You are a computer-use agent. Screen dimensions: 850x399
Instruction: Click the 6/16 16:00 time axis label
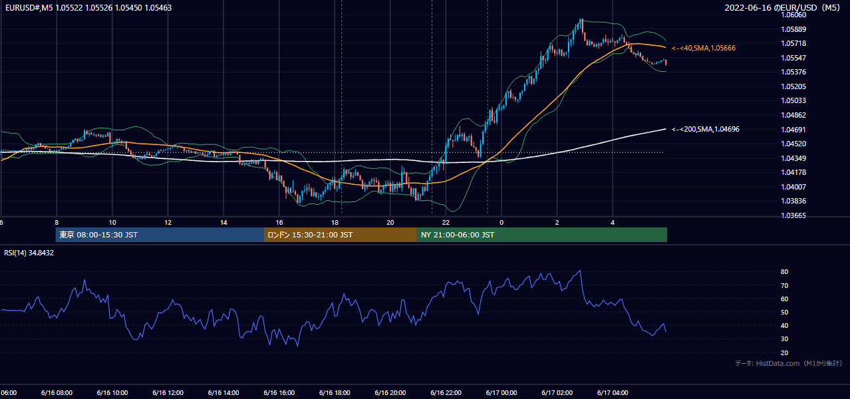pyautogui.click(x=279, y=392)
